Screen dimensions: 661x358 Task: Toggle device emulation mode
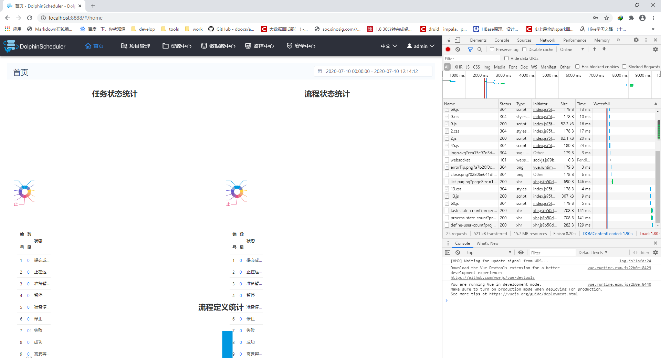(458, 40)
